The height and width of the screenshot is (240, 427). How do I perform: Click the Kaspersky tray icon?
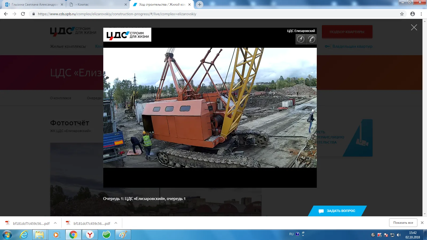pos(379,235)
